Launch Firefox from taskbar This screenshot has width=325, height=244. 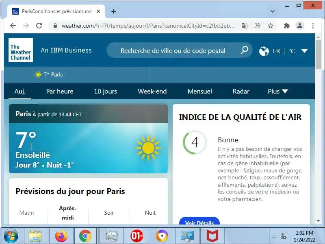click(61, 236)
